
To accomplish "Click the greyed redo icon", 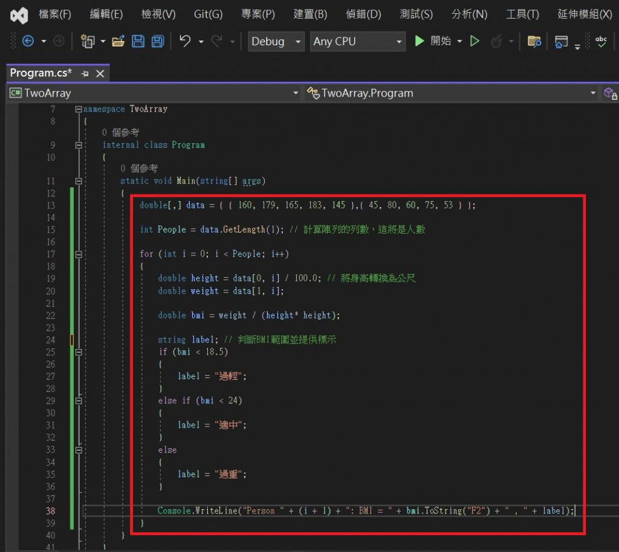I will (216, 41).
